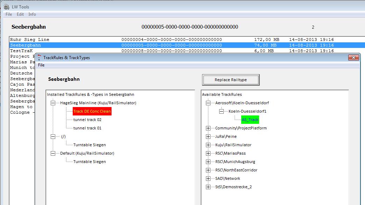The width and height of the screenshot is (365, 205).
Task: Select TestTraK route row
Action: tap(187, 51)
